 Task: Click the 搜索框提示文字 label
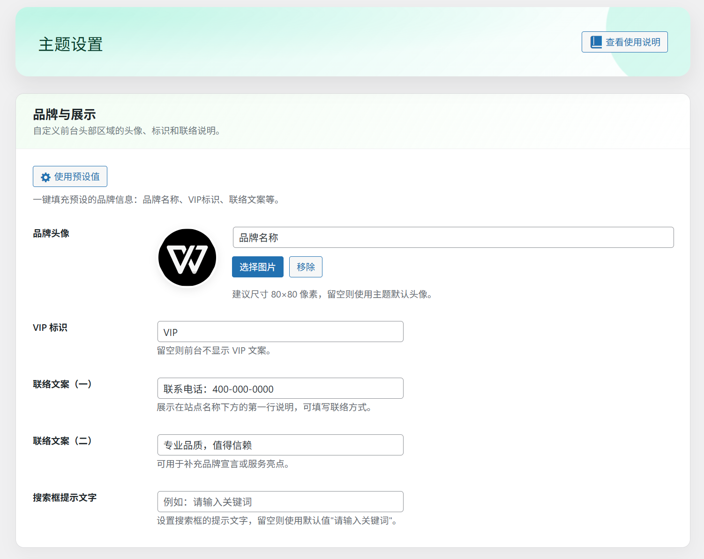click(x=65, y=498)
